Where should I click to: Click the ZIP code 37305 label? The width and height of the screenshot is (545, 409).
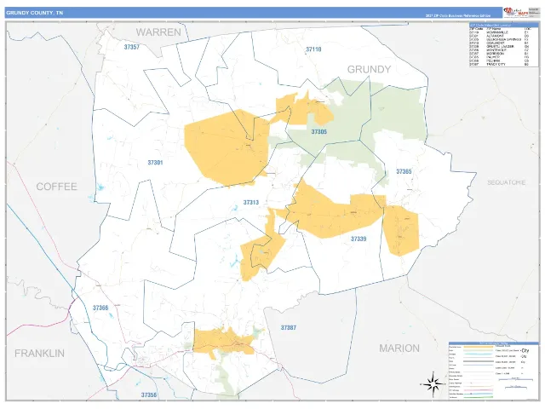(x=318, y=131)
